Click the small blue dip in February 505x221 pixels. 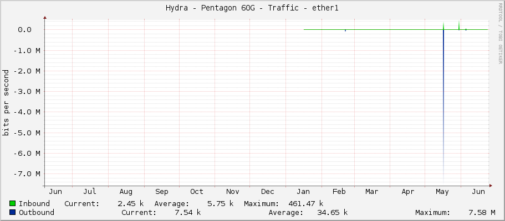coord(345,30)
